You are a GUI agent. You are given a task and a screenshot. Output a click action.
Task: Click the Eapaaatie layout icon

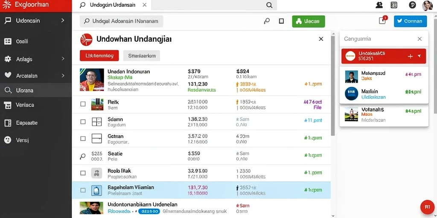[x=8, y=123]
